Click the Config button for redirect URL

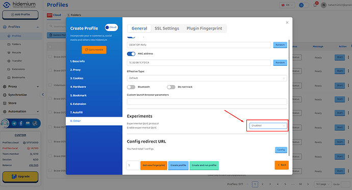[281, 150]
